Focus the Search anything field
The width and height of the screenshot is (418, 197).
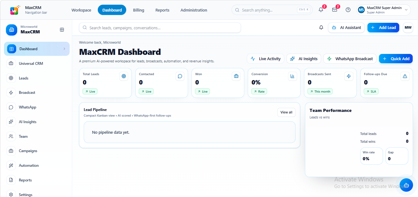(271, 10)
